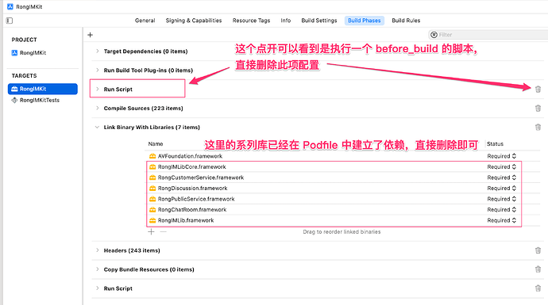
Task: Add a new build phase with plus button
Action: [x=91, y=35]
